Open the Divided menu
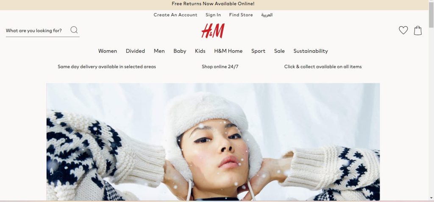The height and width of the screenshot is (202, 434). 135,51
